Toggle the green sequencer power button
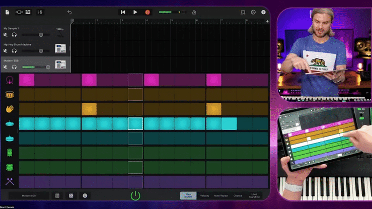 (135, 195)
